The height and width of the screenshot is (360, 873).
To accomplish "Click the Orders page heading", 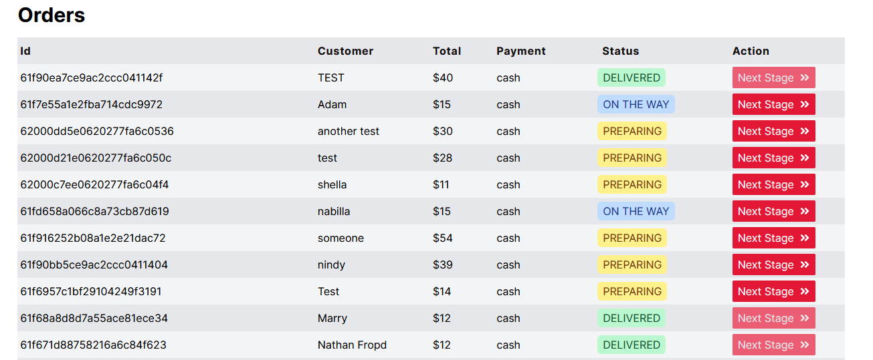I will point(52,15).
